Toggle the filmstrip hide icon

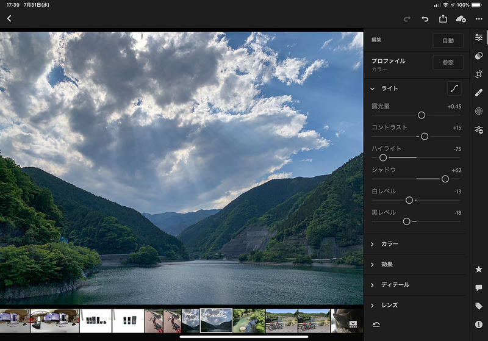tap(353, 324)
